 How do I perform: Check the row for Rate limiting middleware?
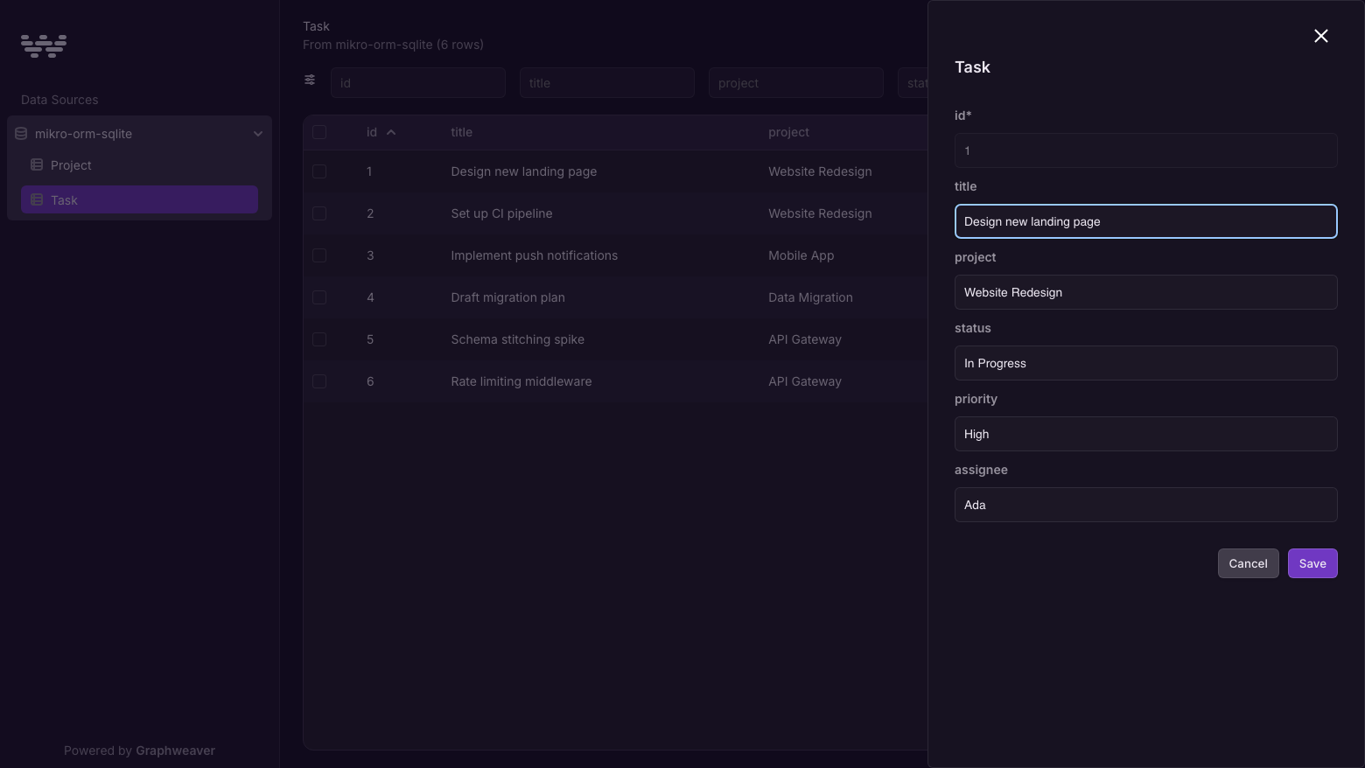[319, 381]
